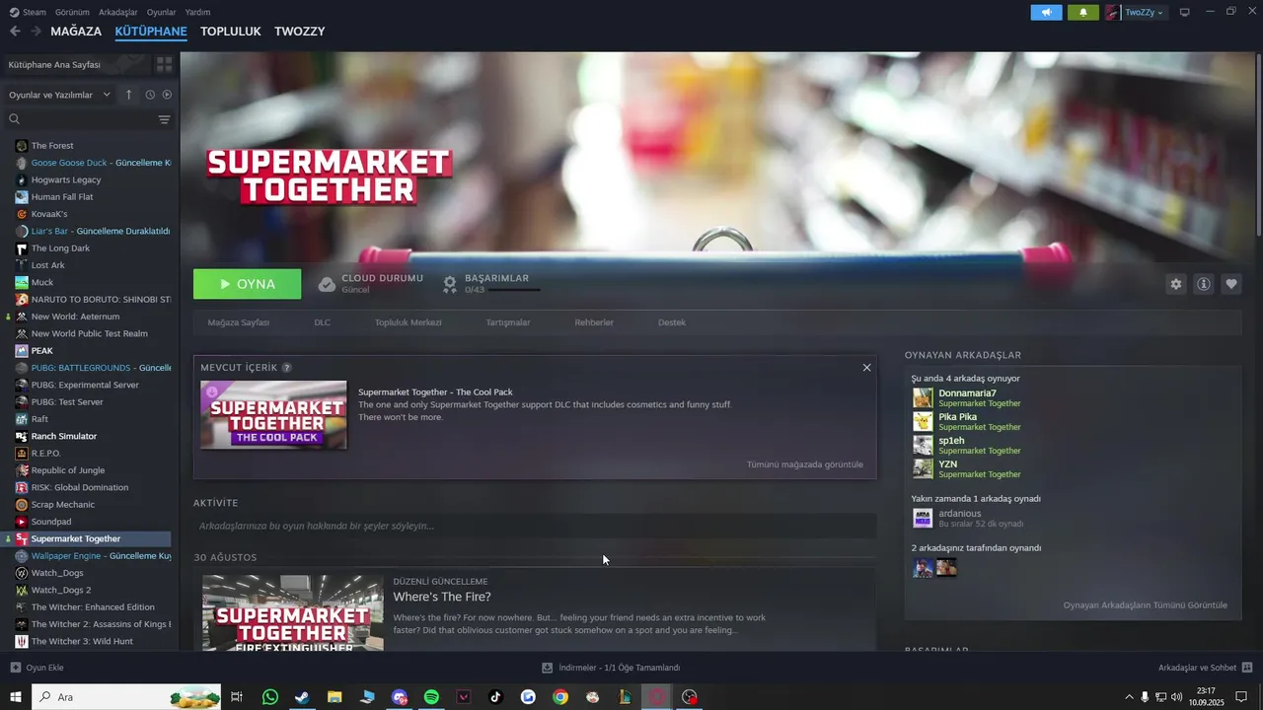This screenshot has height=710, width=1263.
Task: Click the MEVCUT İÇERİK help question mark
Action: (x=287, y=368)
